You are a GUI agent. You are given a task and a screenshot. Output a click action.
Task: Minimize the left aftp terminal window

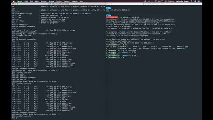(15, 4)
